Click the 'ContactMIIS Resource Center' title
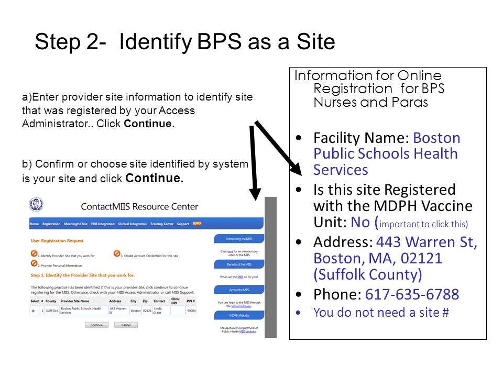The height and width of the screenshot is (377, 503). 139,206
